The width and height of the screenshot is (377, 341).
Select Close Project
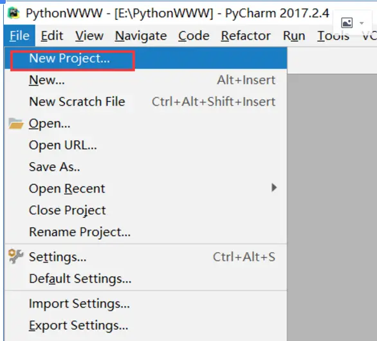(x=145, y=210)
